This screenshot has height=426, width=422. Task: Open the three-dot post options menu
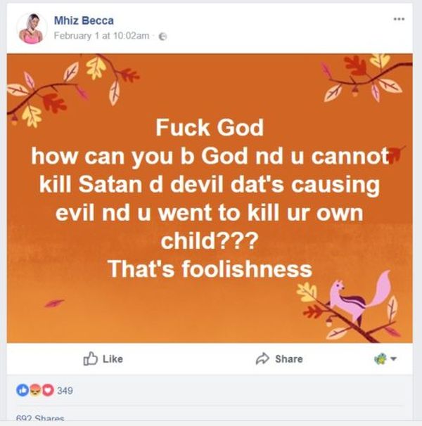coord(399,18)
